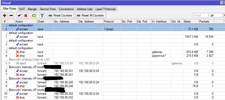This screenshot has width=225, height=100.
Task: Sort by the # column header
Action: coord(5,22)
